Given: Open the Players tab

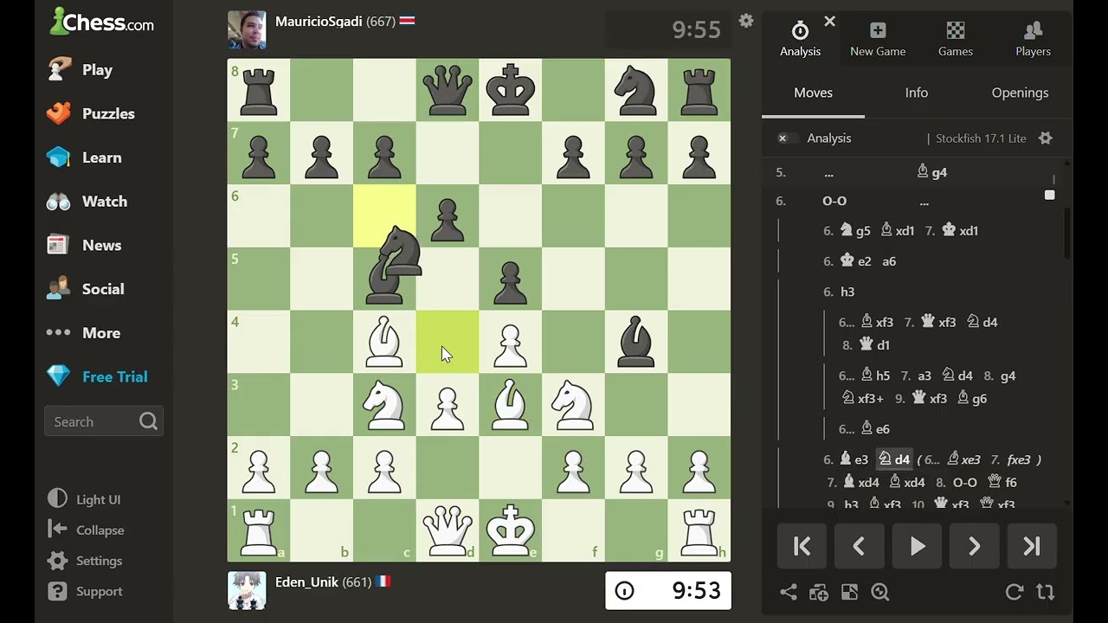Looking at the screenshot, I should tap(1033, 39).
